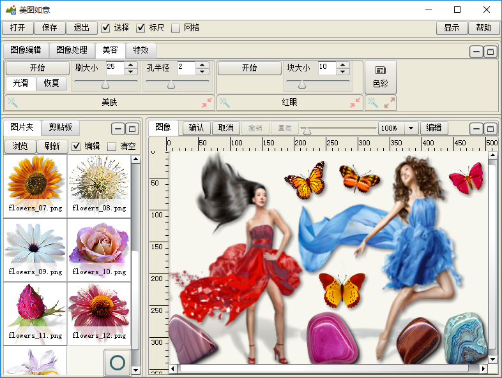Select the 图像 tab
502x378 pixels.
coord(163,127)
